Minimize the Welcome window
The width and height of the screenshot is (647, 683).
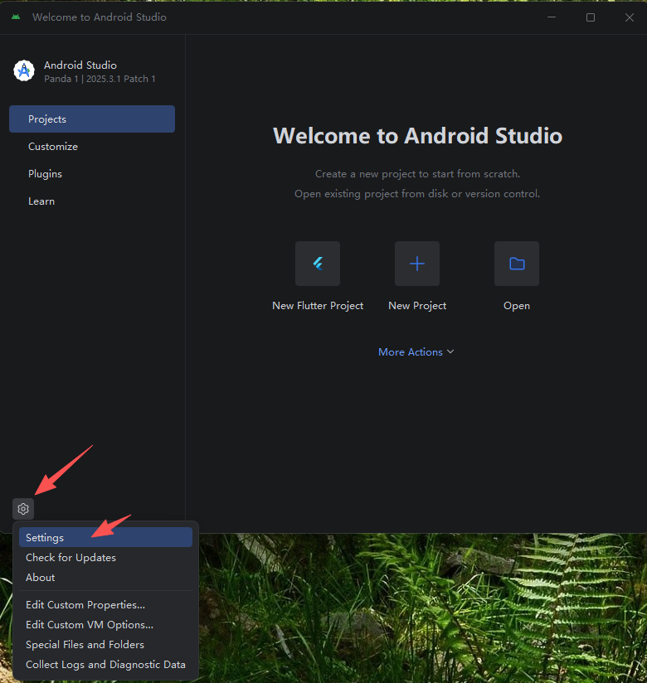[552, 17]
